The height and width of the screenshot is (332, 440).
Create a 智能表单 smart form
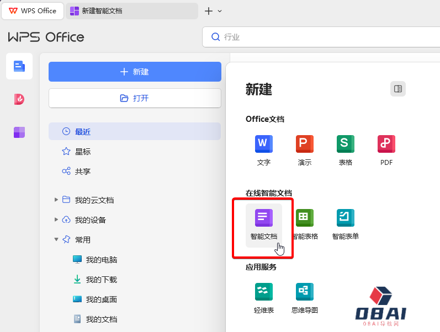(345, 224)
